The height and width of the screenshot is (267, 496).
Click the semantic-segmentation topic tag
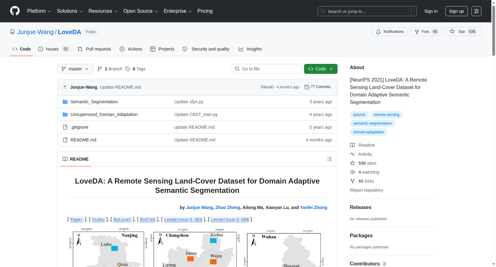click(372, 123)
